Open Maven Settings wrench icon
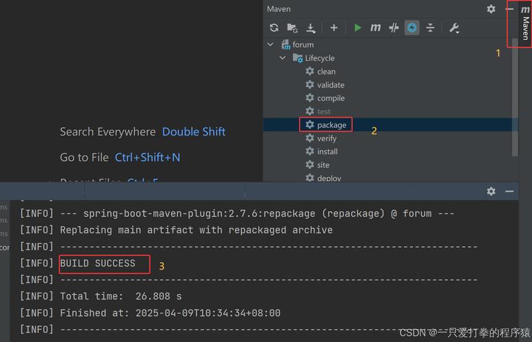Image resolution: width=532 pixels, height=342 pixels. (x=454, y=28)
